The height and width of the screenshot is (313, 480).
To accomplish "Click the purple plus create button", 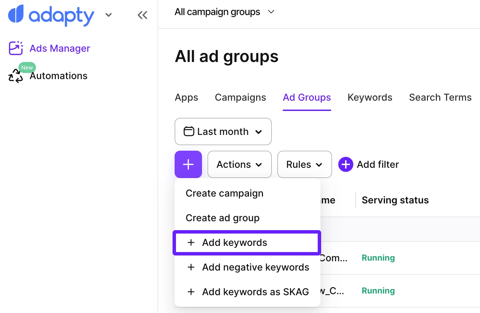I will pos(188,164).
